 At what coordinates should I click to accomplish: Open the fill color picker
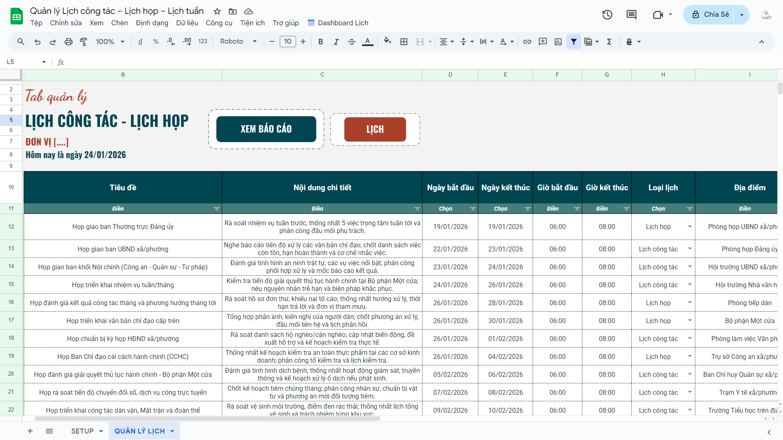[x=387, y=42]
